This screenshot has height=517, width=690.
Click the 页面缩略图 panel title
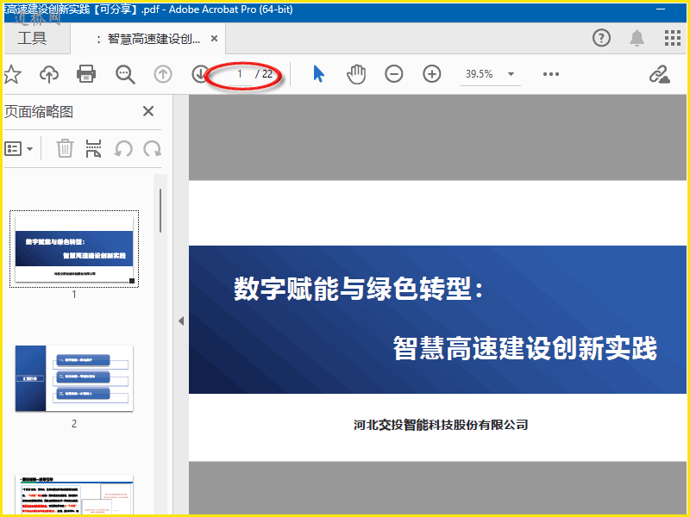click(39, 112)
